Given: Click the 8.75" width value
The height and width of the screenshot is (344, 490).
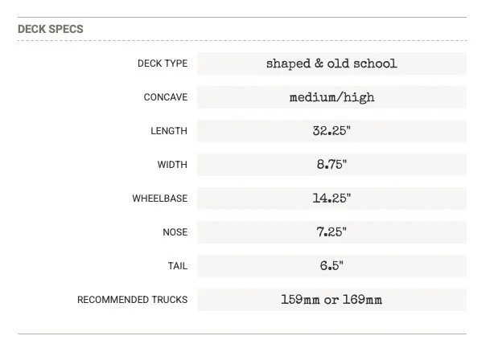Looking at the screenshot, I should 331,165.
